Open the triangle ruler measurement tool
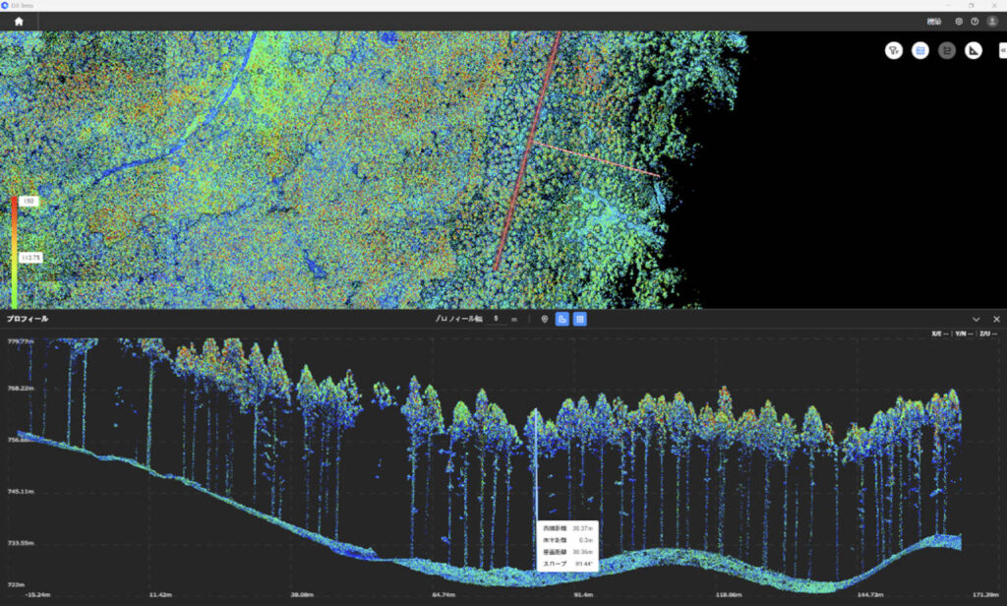The width and height of the screenshot is (1007, 606). point(974,51)
